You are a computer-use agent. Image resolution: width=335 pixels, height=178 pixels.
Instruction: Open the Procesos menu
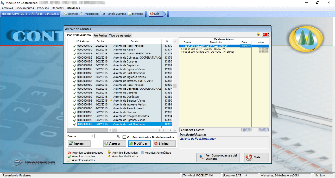coord(43,8)
